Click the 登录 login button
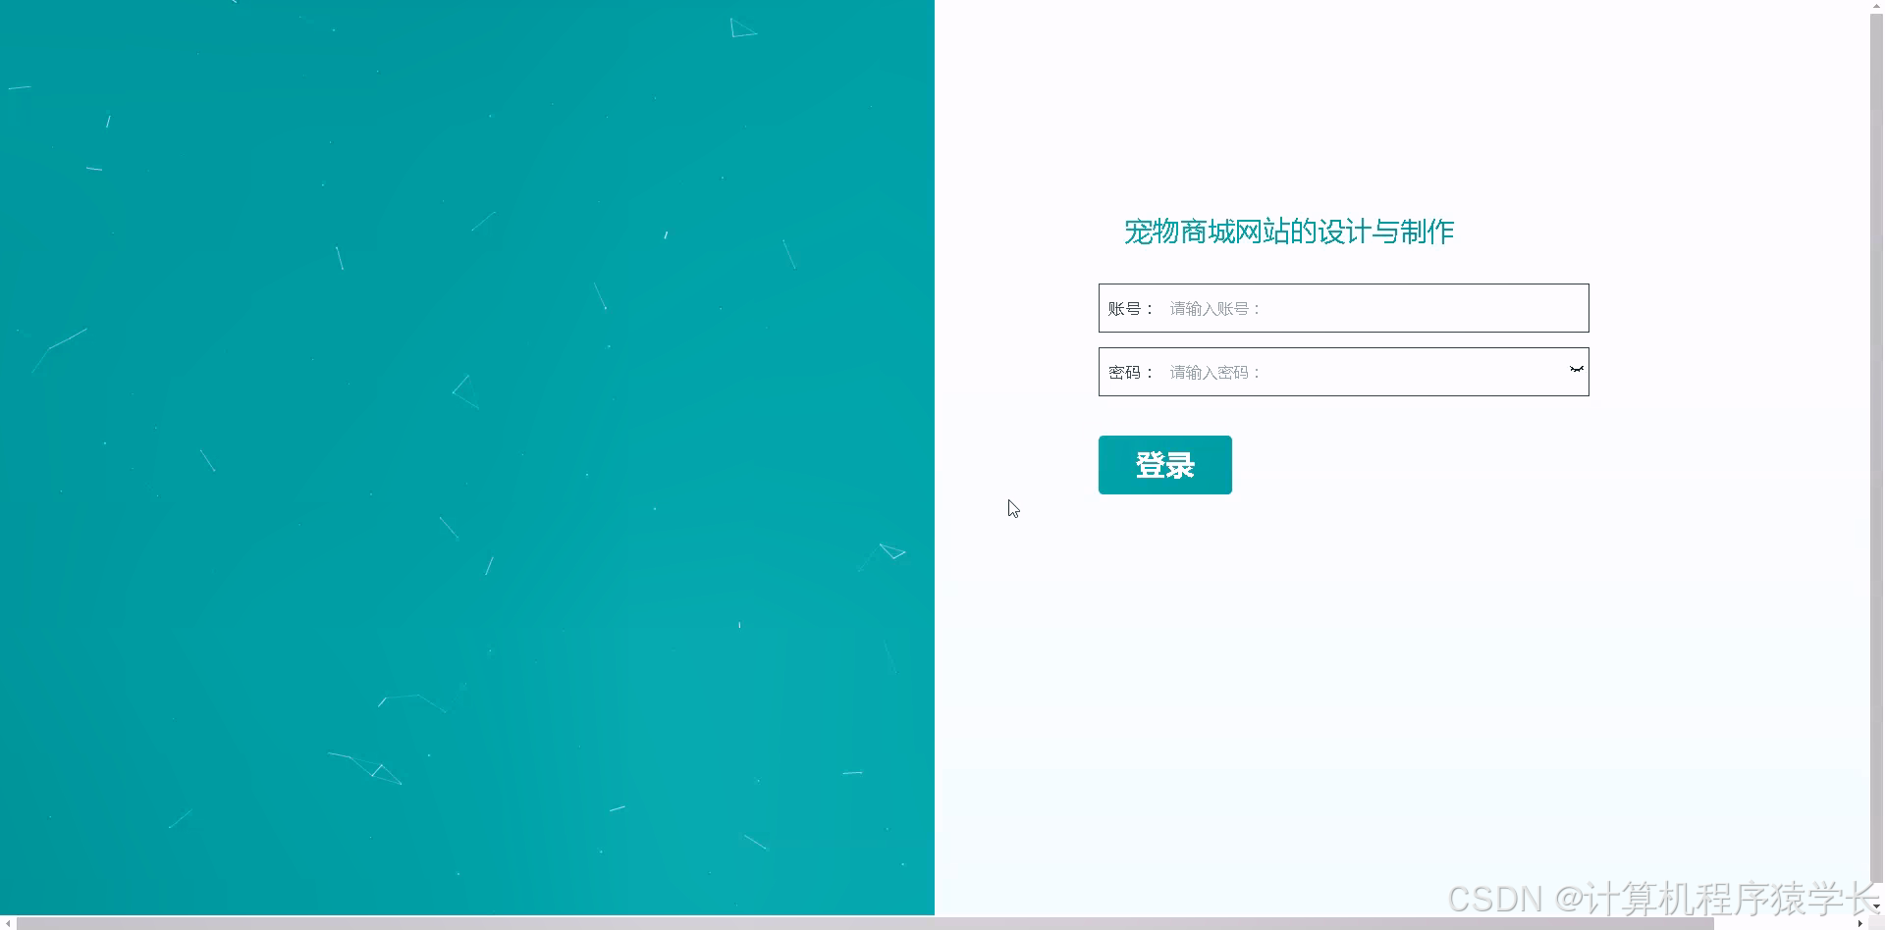This screenshot has width=1885, height=930. click(x=1164, y=465)
